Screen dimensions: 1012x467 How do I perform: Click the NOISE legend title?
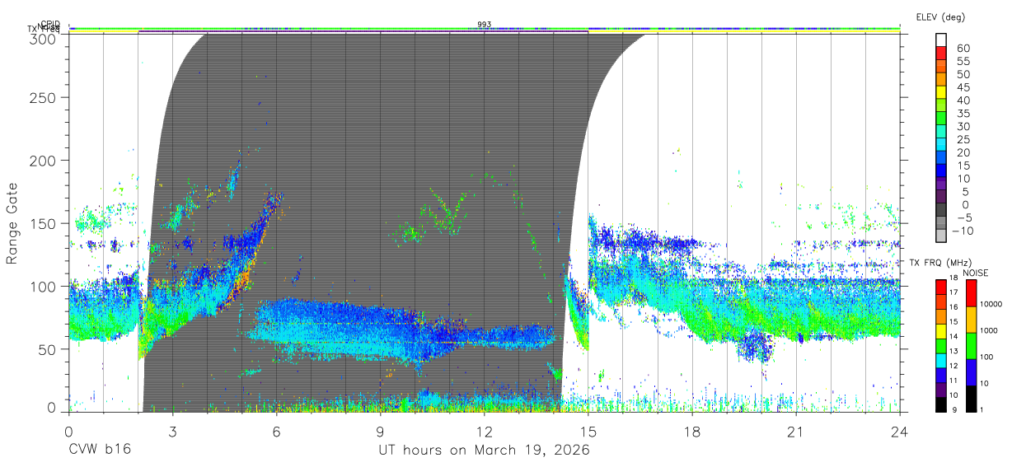click(976, 273)
